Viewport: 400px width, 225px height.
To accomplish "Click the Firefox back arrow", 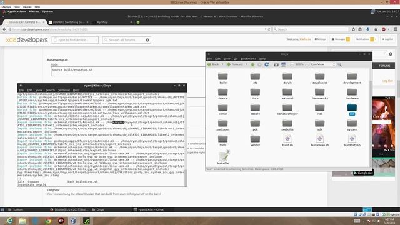I will coord(4,29).
